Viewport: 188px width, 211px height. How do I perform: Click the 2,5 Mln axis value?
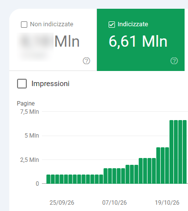pyautogui.click(x=30, y=160)
